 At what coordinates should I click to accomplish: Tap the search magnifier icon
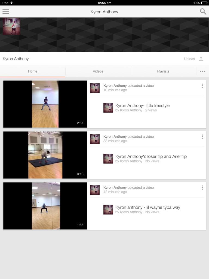(203, 11)
